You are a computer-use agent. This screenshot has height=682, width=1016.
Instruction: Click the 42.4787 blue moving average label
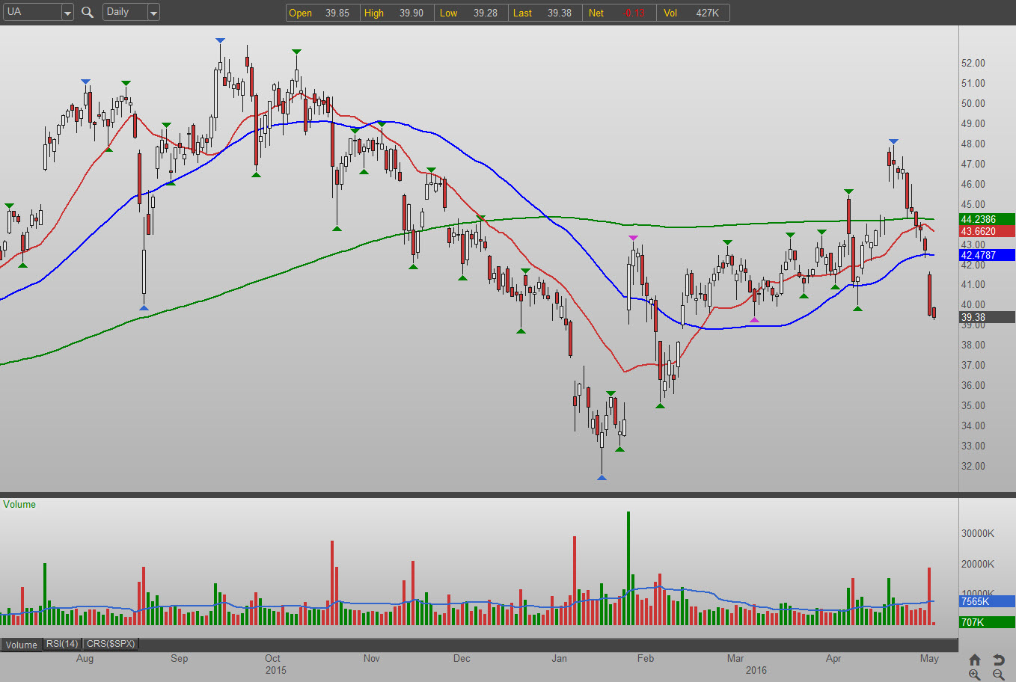986,255
